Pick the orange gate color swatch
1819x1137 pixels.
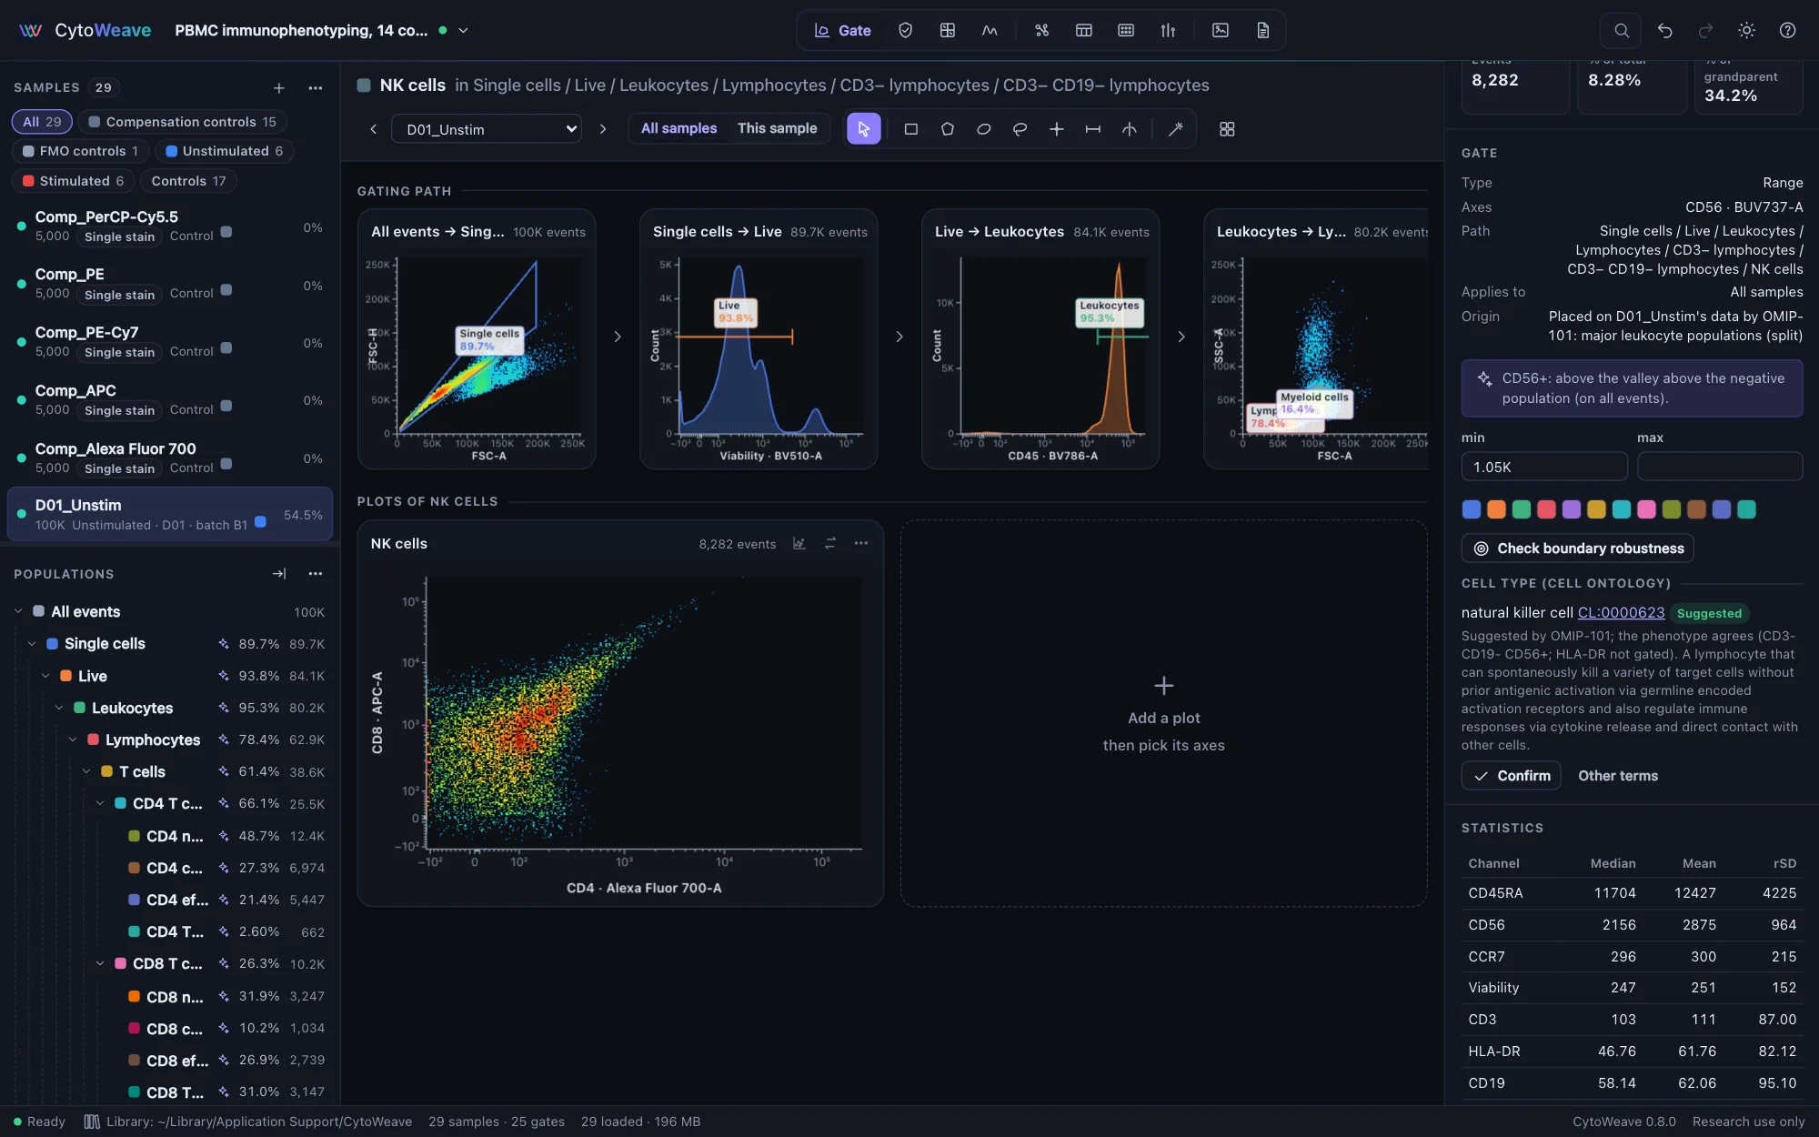point(1496,509)
